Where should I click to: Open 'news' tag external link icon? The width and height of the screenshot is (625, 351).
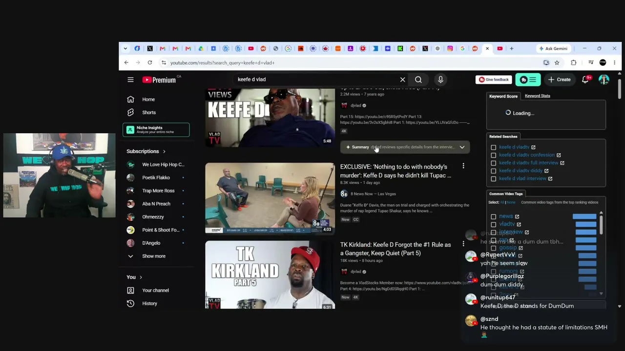coord(517,216)
